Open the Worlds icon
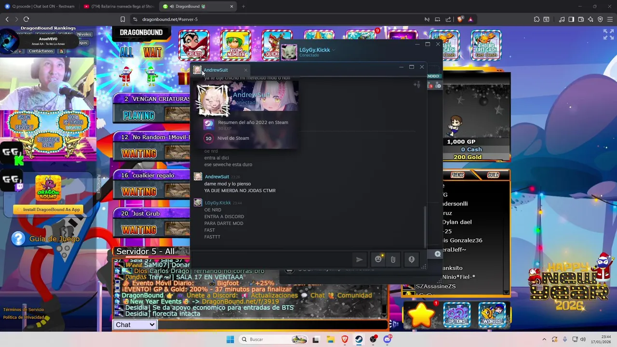Screen dimensions: 617x347 click(492, 314)
